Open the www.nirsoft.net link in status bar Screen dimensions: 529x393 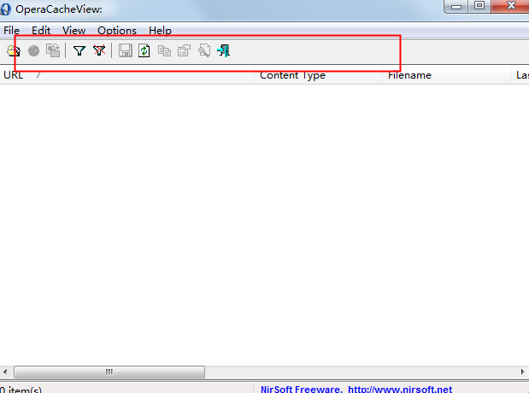400,390
